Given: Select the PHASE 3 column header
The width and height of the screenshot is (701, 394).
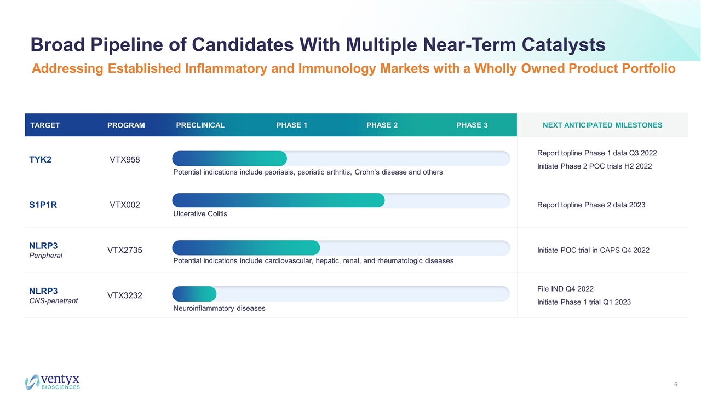Looking at the screenshot, I should (472, 125).
